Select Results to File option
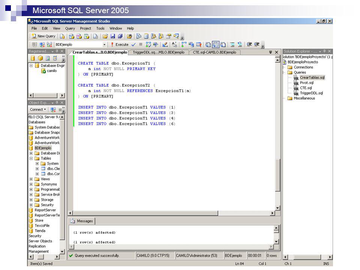The image size is (360, 270). (223, 45)
